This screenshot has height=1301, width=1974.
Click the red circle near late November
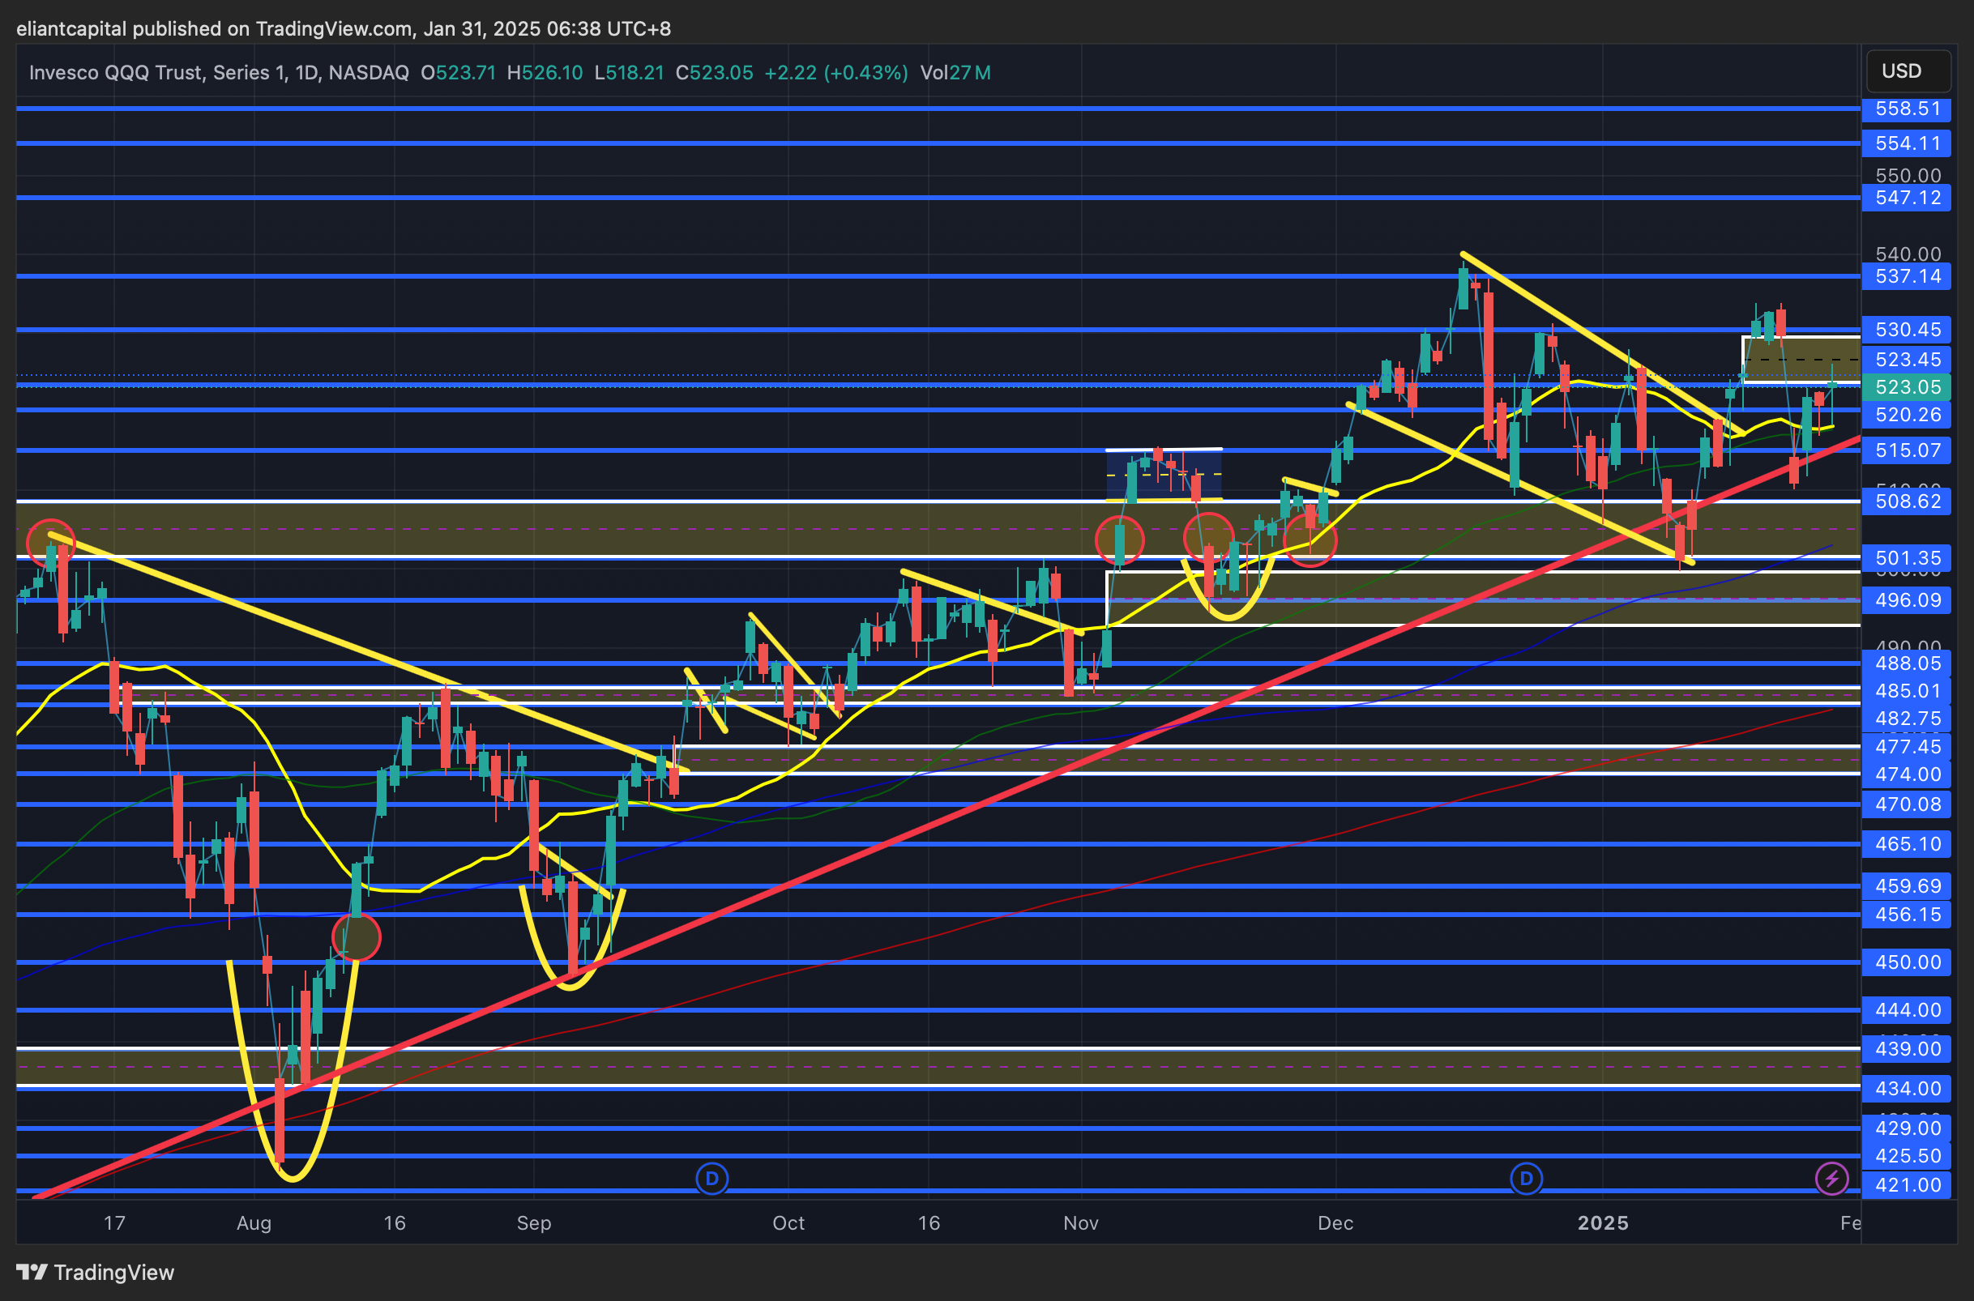click(x=1310, y=541)
